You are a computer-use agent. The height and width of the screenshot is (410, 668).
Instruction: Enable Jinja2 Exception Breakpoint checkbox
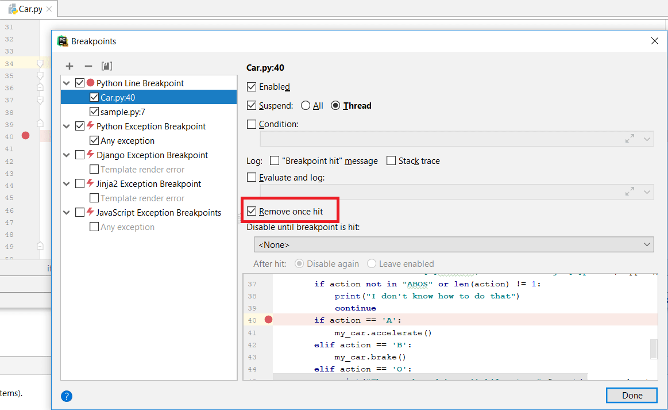click(80, 184)
